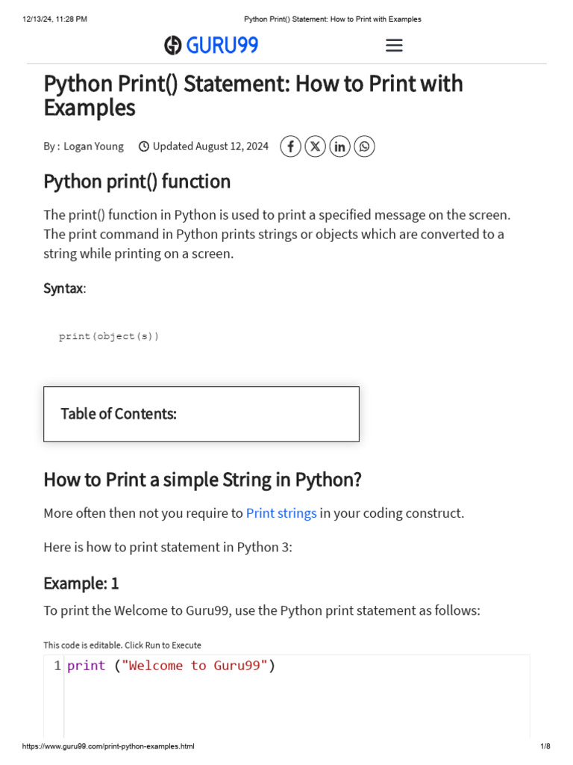The height and width of the screenshot is (765, 573).
Task: Click the "How to Print a simple String" heading
Action: click(x=202, y=480)
